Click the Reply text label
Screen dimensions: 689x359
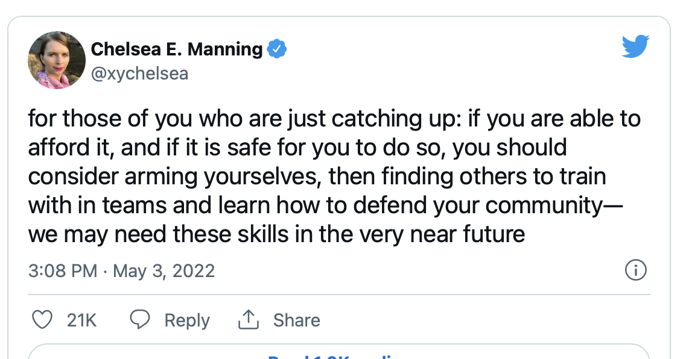coord(187,320)
